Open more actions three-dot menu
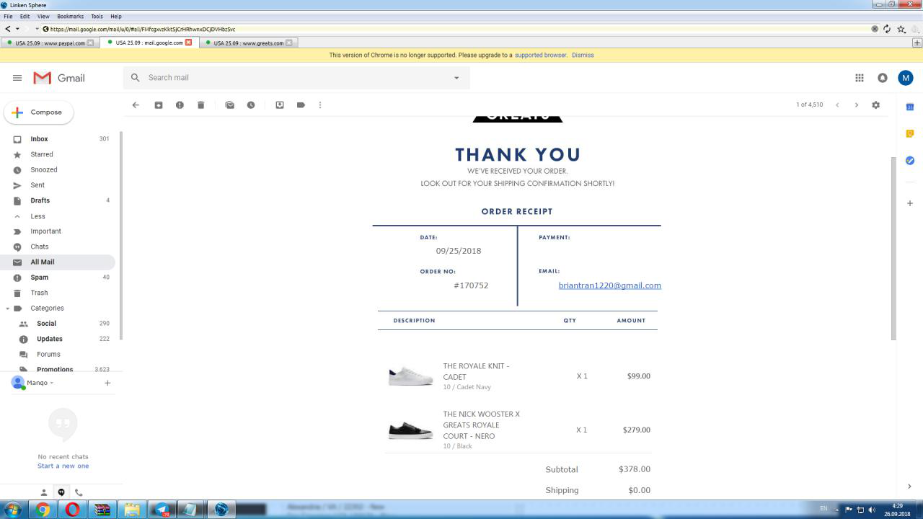Image resolution: width=923 pixels, height=519 pixels. pyautogui.click(x=320, y=105)
